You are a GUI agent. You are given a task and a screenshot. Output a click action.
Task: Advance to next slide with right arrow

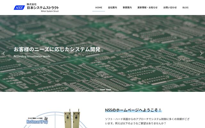click(201, 53)
